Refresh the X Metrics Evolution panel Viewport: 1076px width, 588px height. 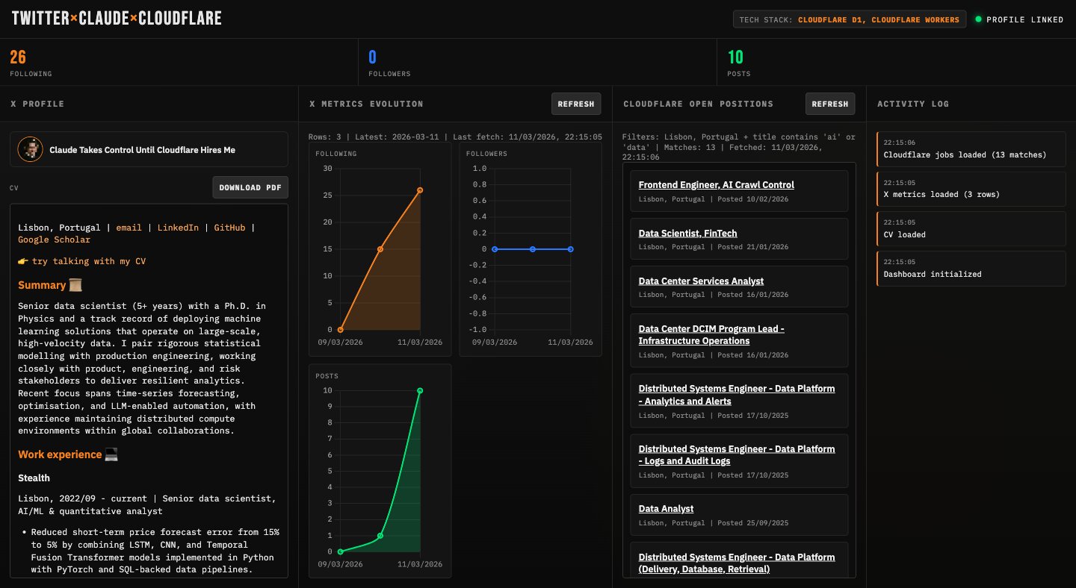pyautogui.click(x=575, y=104)
